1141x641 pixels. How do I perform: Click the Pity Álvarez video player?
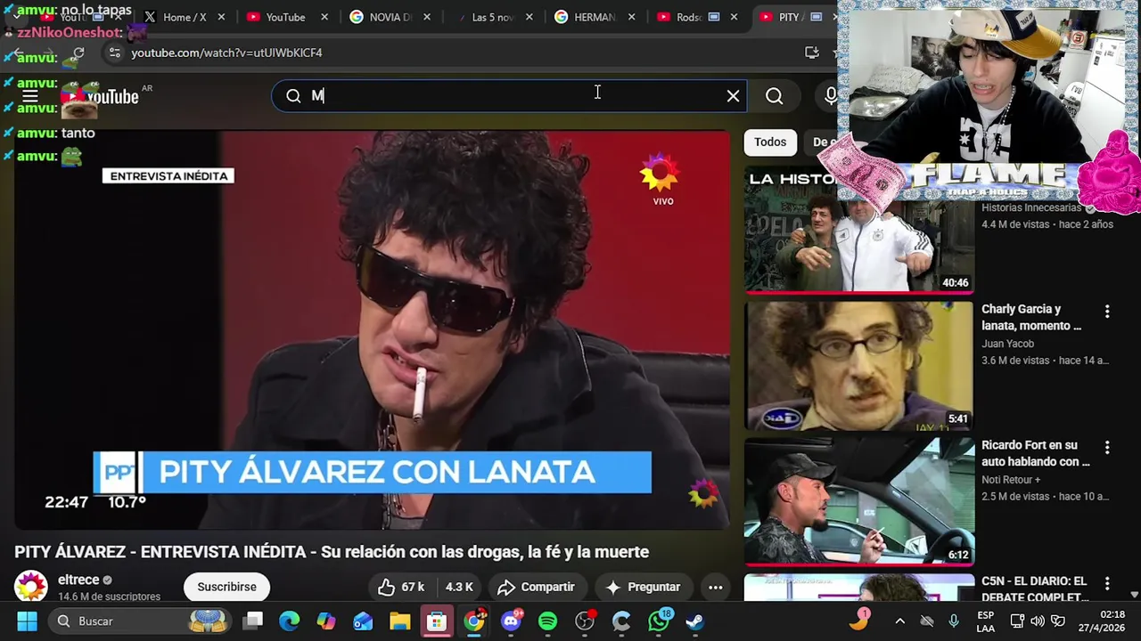372,329
